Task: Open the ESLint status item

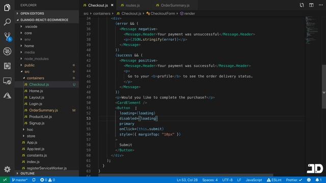Action: click(274, 180)
